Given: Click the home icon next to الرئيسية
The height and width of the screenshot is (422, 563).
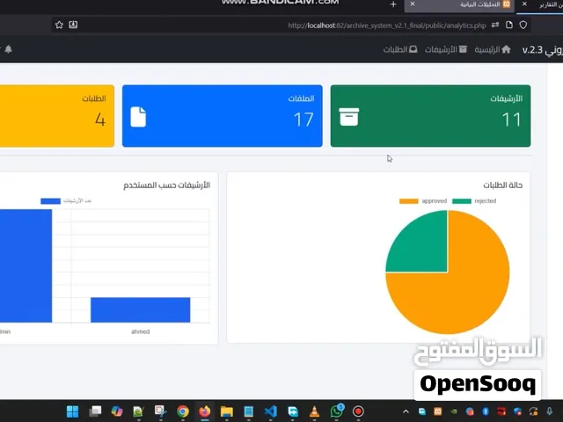Looking at the screenshot, I should (x=507, y=49).
